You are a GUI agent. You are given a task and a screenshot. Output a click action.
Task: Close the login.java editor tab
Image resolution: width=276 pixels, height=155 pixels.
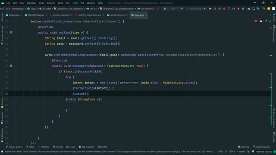click(146, 15)
